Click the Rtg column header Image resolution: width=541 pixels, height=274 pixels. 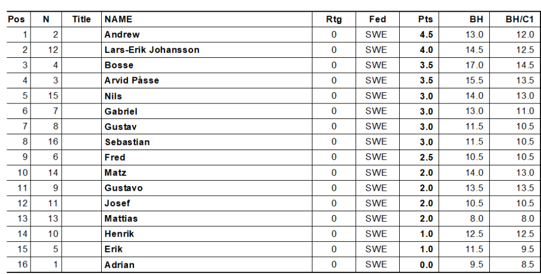pos(333,19)
